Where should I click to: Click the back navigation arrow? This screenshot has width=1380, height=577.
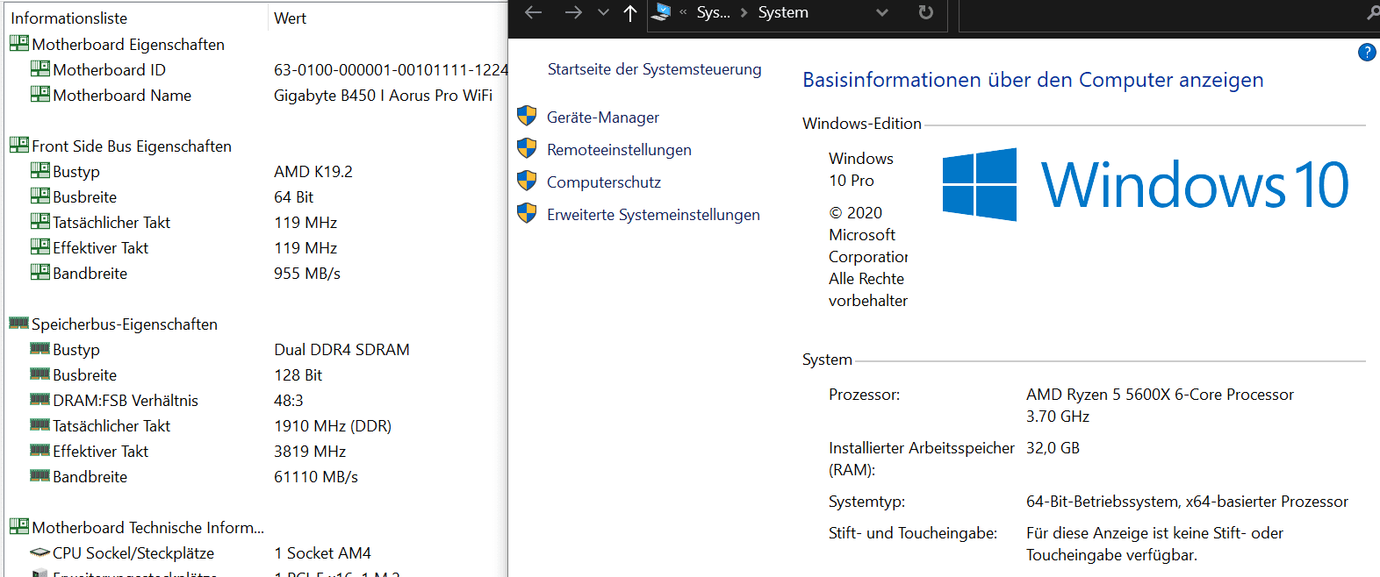point(533,12)
